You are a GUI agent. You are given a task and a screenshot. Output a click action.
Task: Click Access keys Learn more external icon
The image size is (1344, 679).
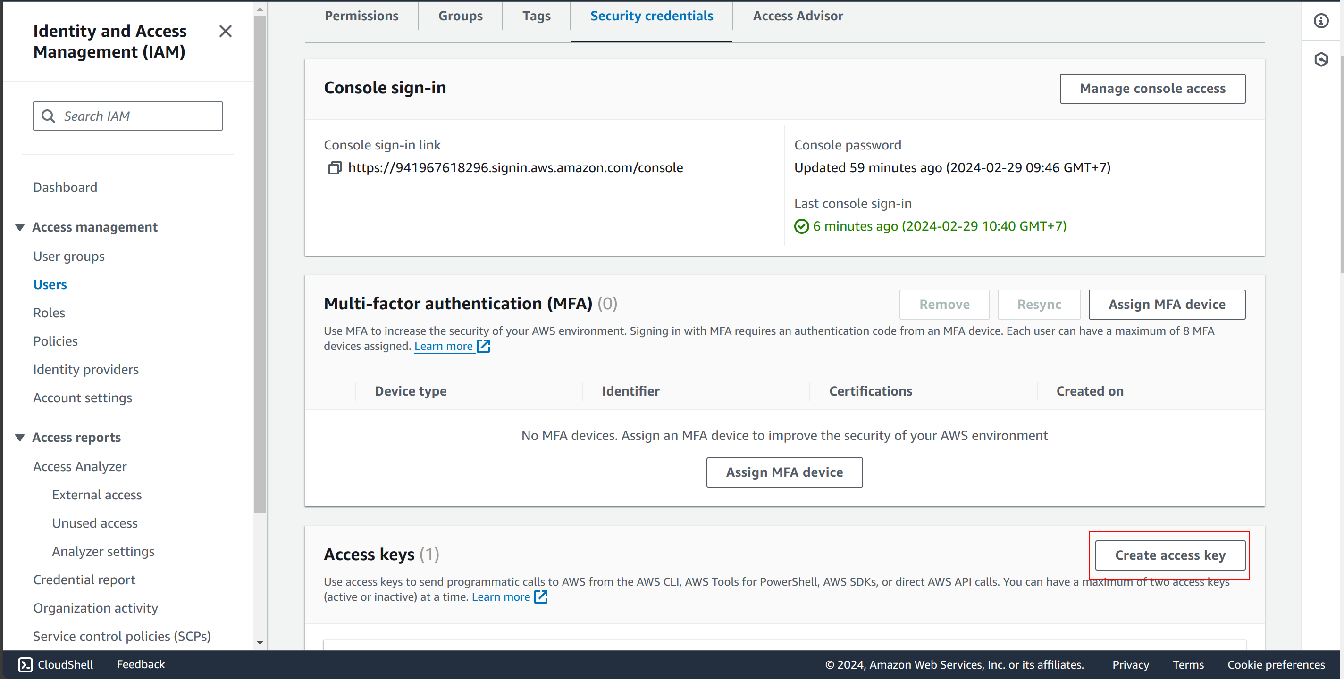(x=541, y=596)
